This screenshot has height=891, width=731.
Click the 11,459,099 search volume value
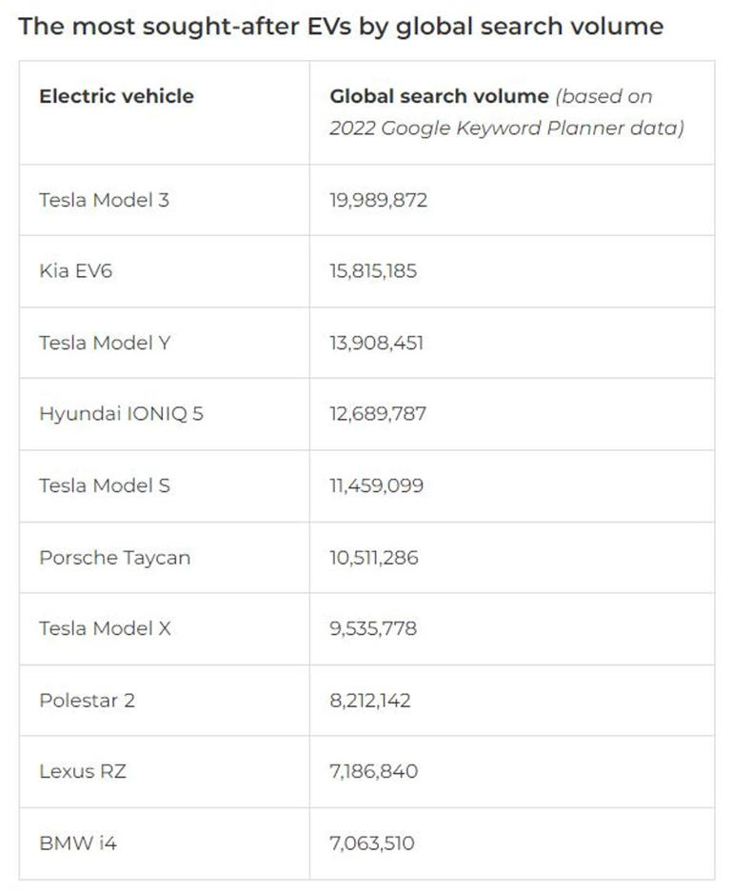click(x=377, y=485)
